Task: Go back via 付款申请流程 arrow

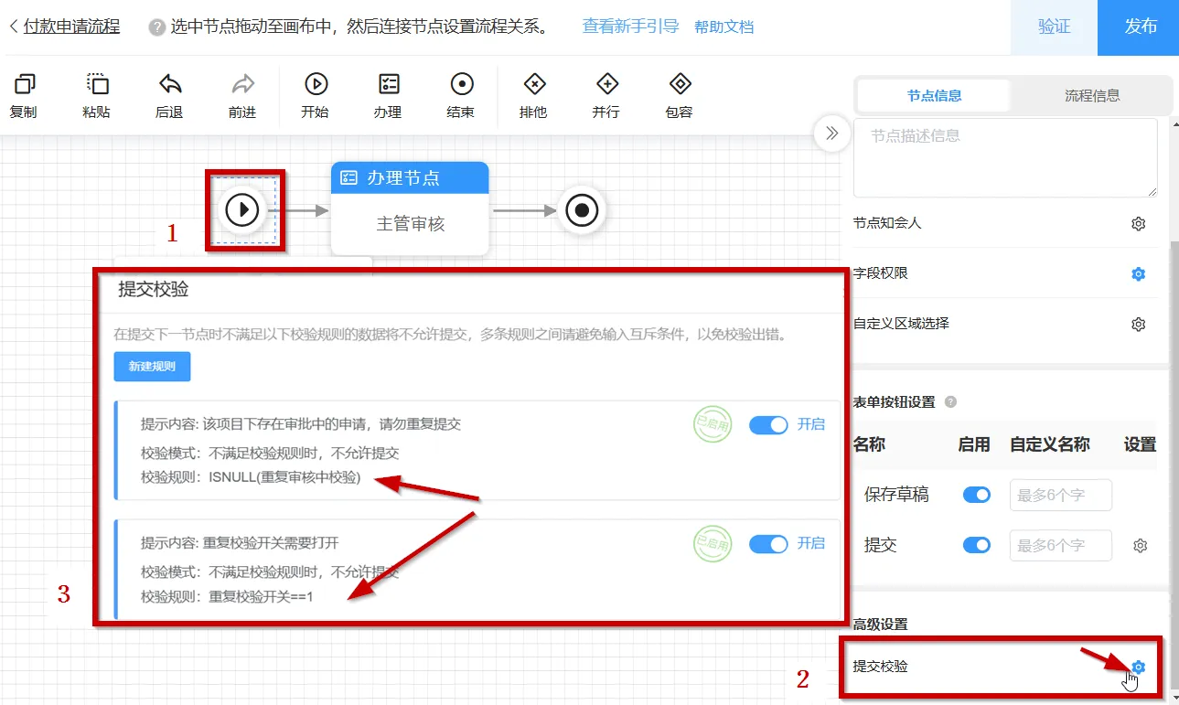Action: (13, 27)
